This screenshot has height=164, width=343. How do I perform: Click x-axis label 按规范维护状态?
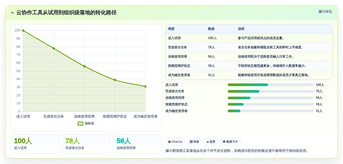click(115, 116)
